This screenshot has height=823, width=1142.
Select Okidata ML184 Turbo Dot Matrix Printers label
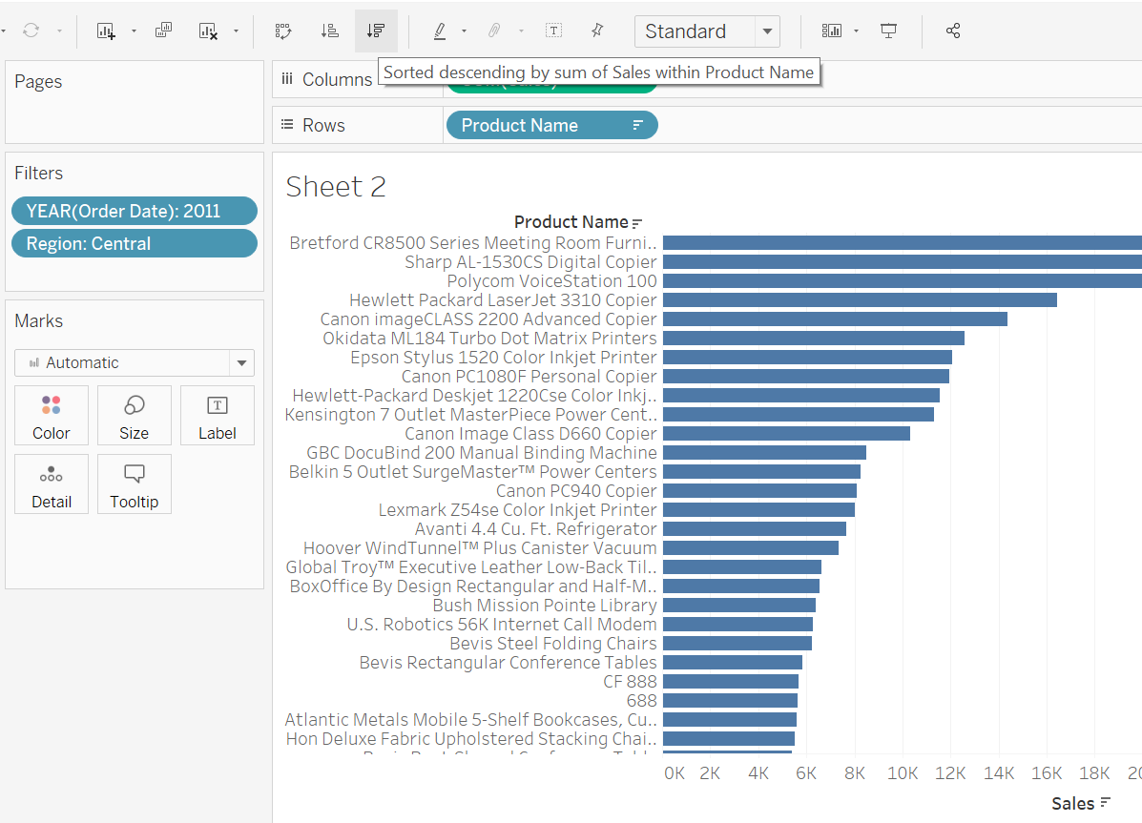(490, 338)
